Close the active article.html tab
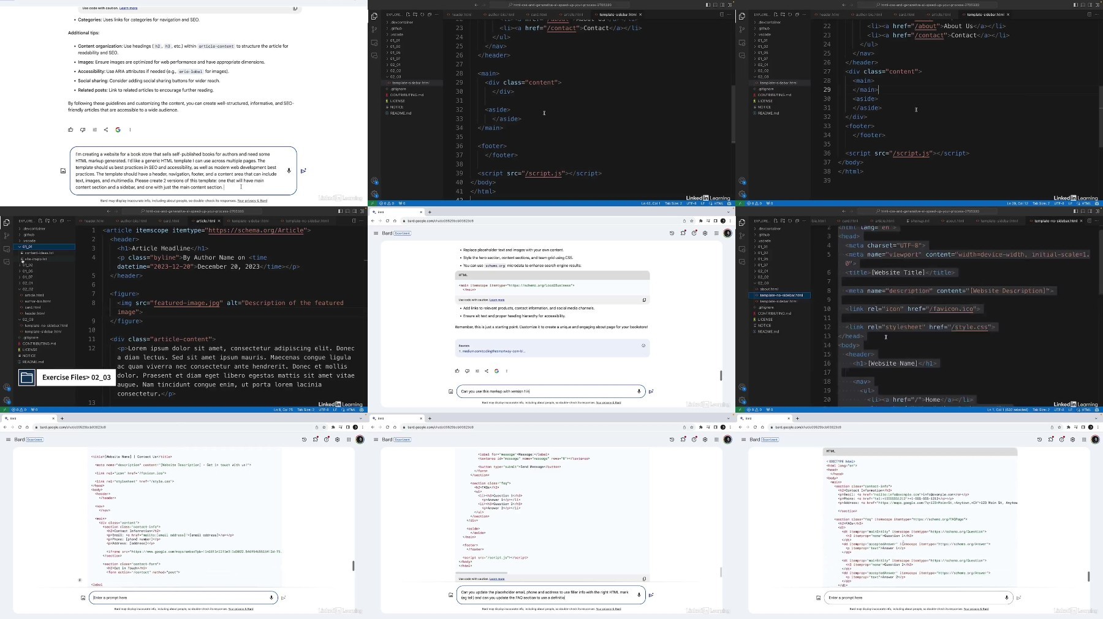This screenshot has height=619, width=1103. coord(219,221)
